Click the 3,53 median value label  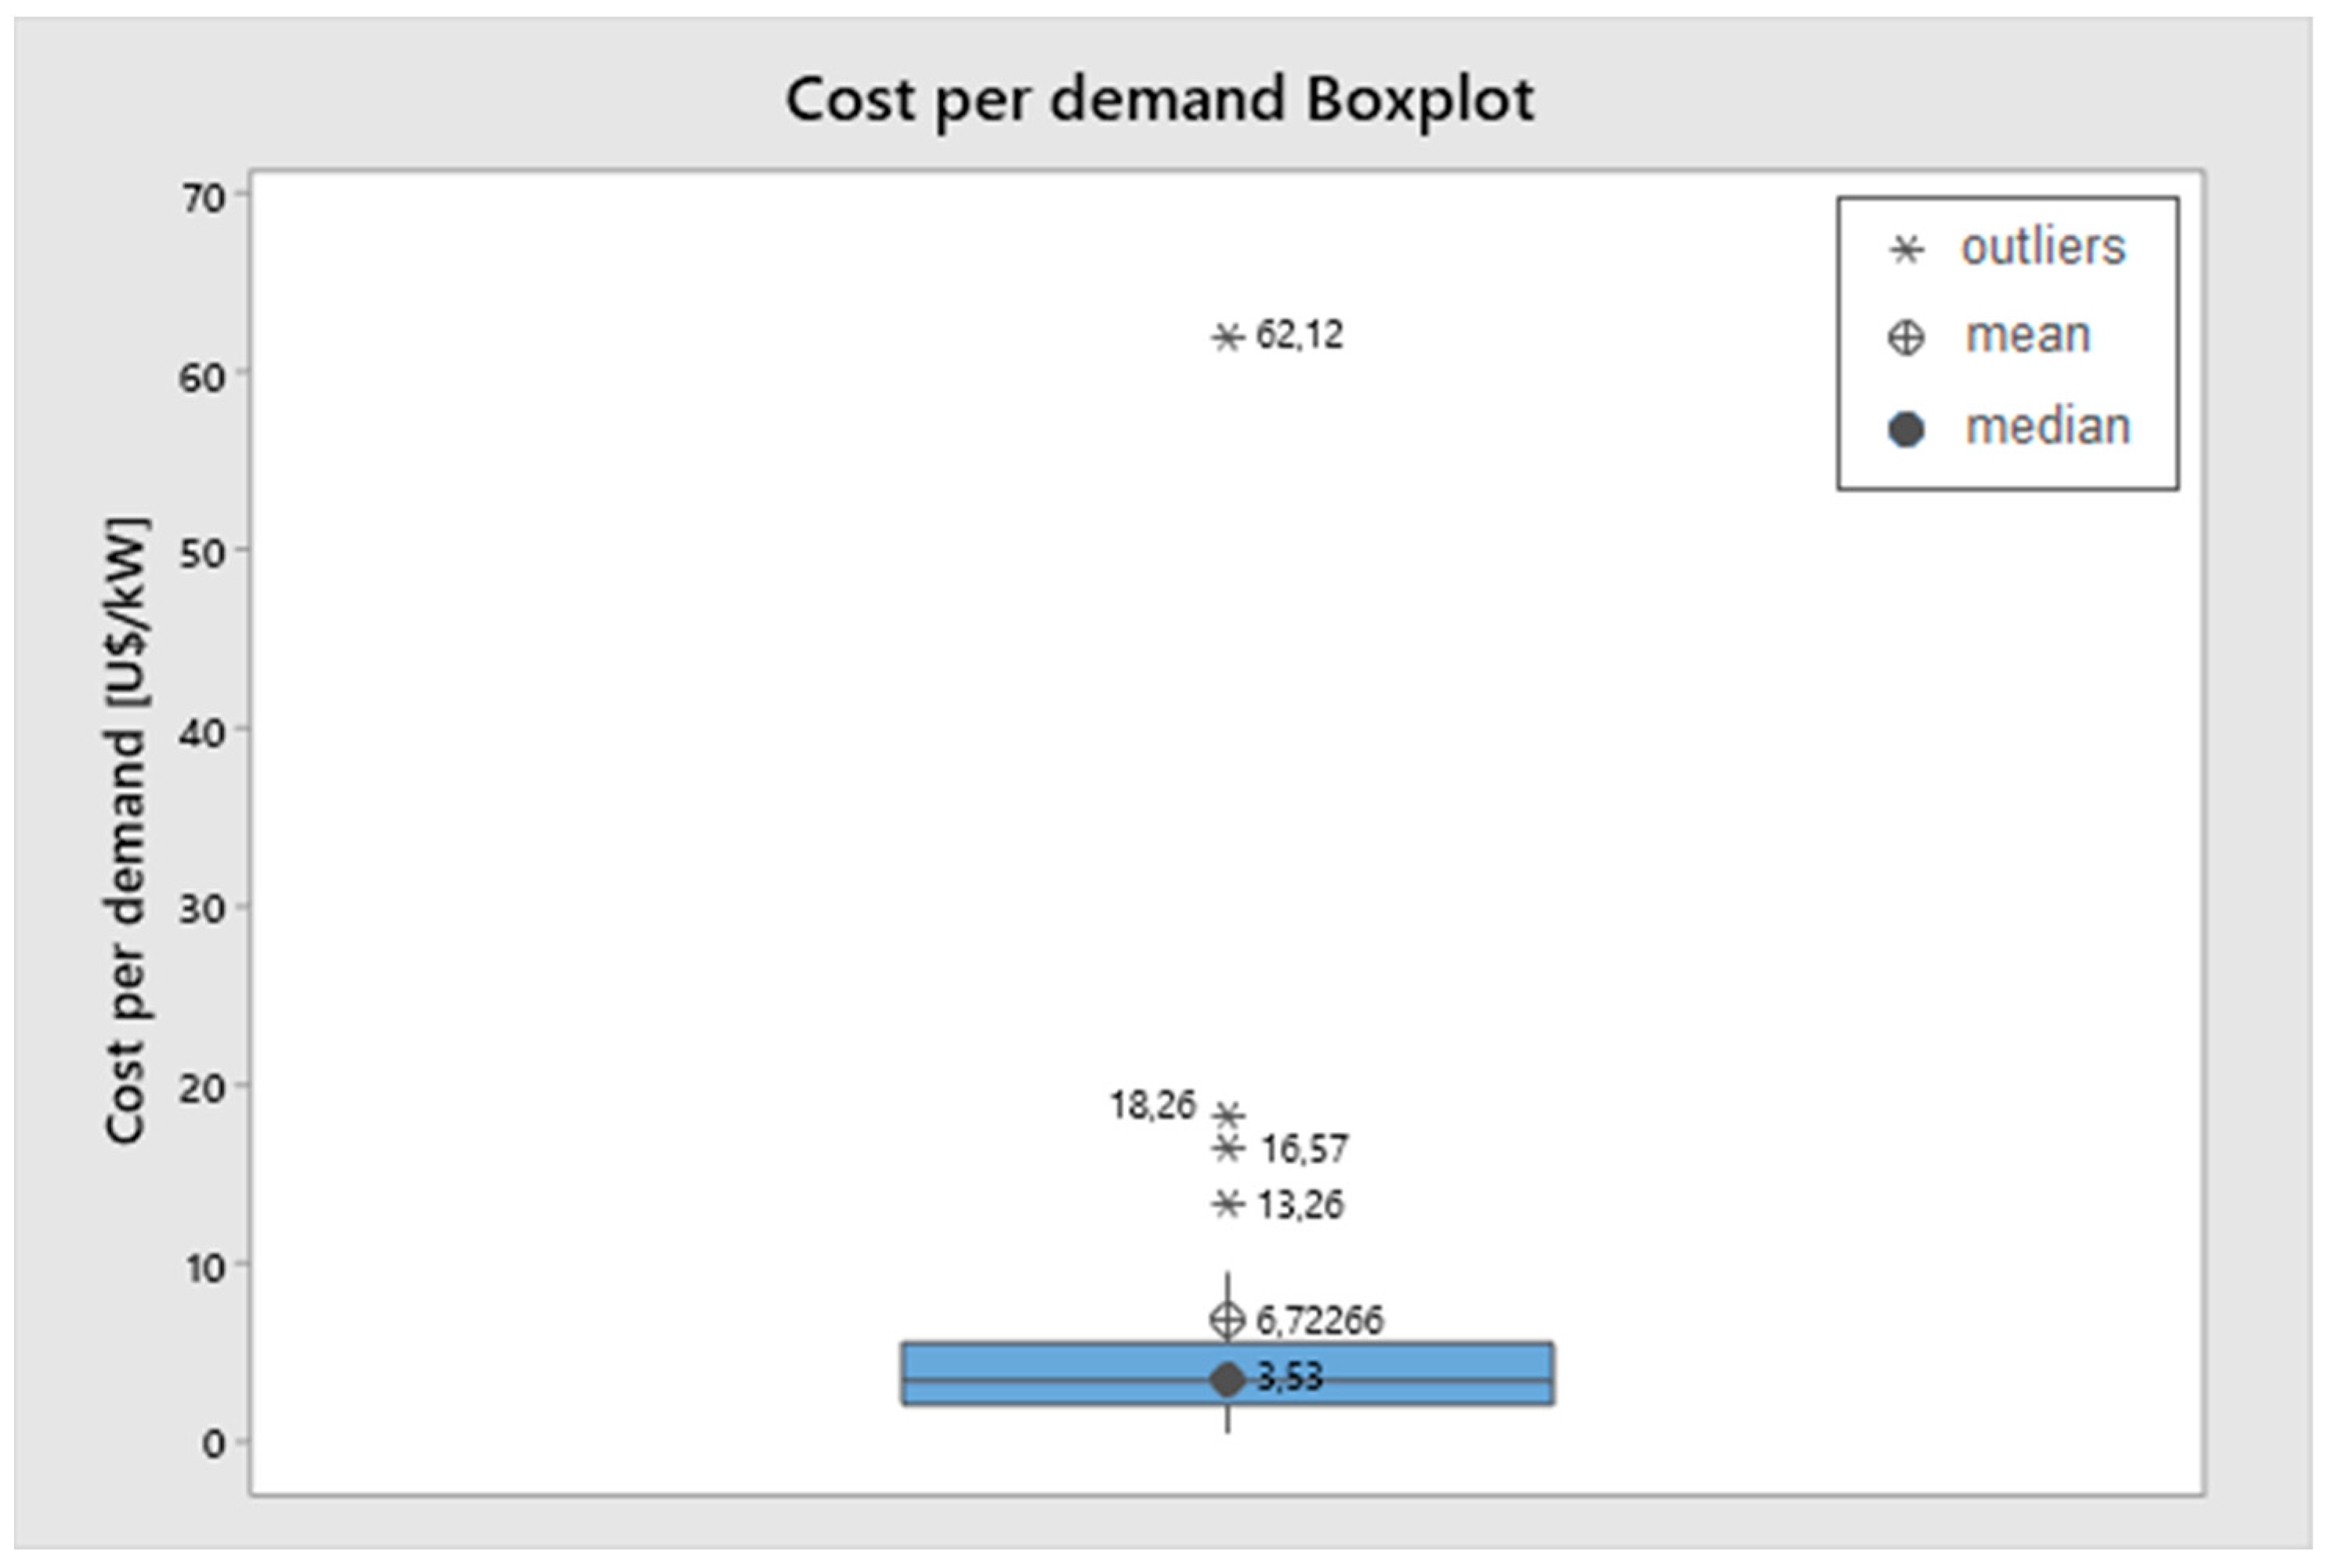point(1289,1378)
